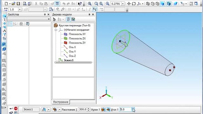203x114 pixels.
Task: Close the Свойства panel
Action: [49, 15]
